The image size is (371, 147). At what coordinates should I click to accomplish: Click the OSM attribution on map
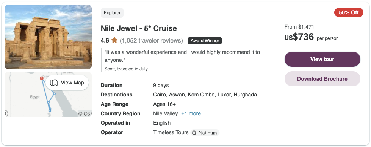pos(85,114)
